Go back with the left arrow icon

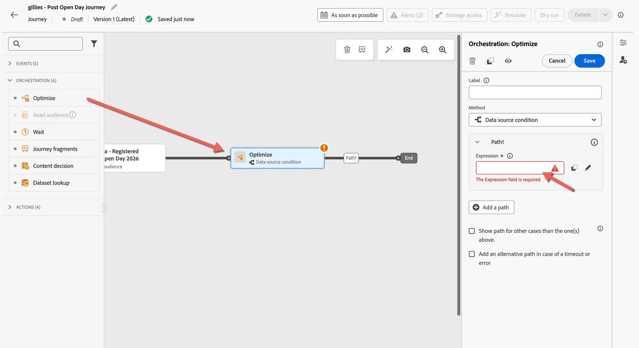point(14,15)
